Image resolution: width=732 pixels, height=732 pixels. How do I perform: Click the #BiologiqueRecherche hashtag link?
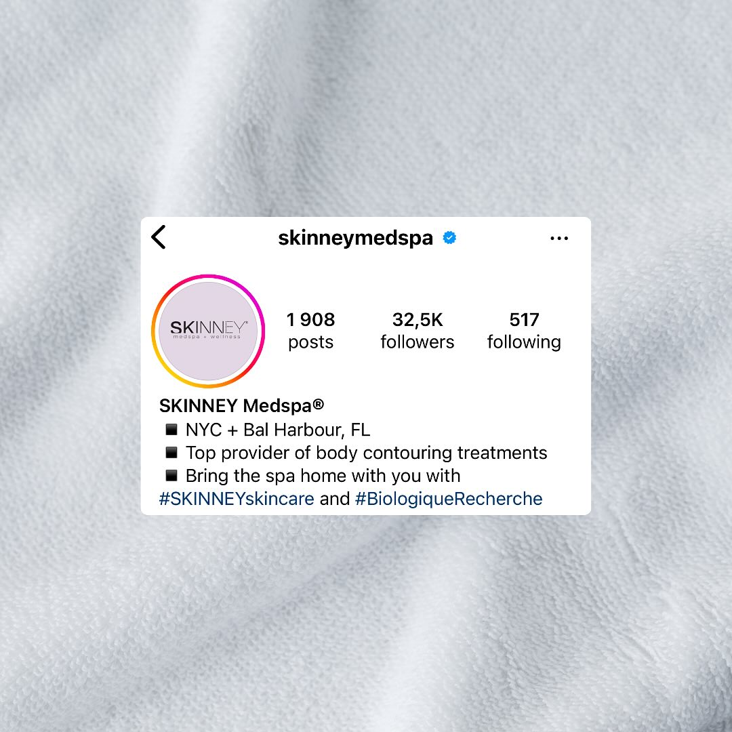point(449,499)
